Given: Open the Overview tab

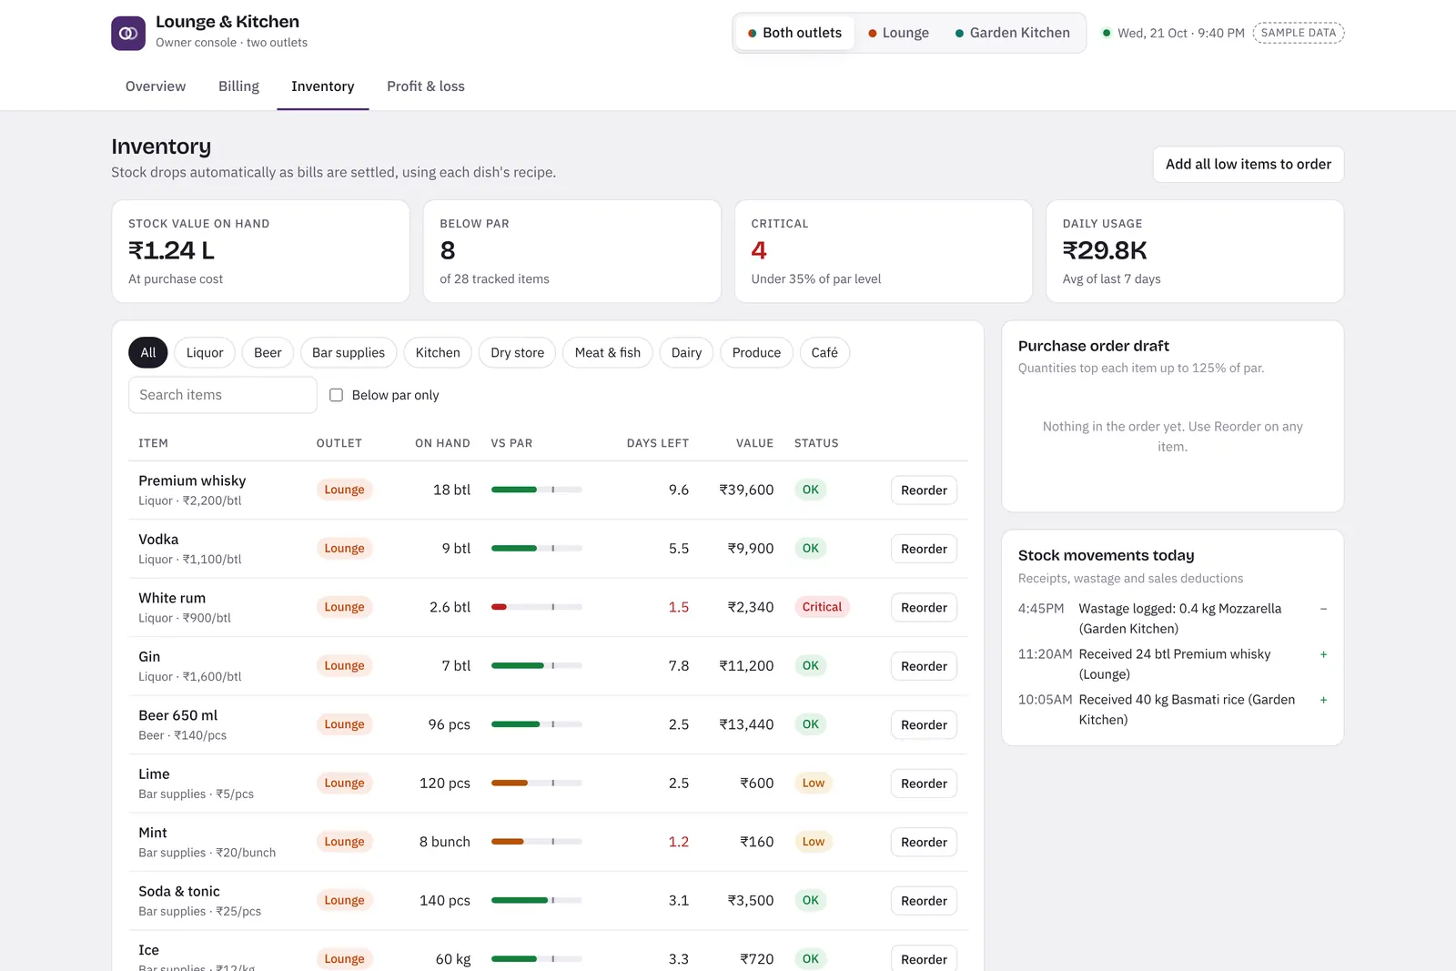Looking at the screenshot, I should pyautogui.click(x=156, y=86).
